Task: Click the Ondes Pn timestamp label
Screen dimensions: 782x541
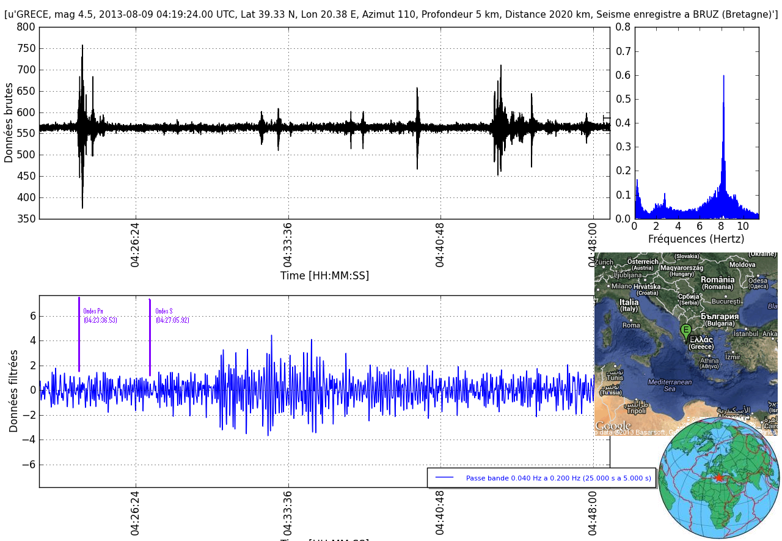Action: 100,320
